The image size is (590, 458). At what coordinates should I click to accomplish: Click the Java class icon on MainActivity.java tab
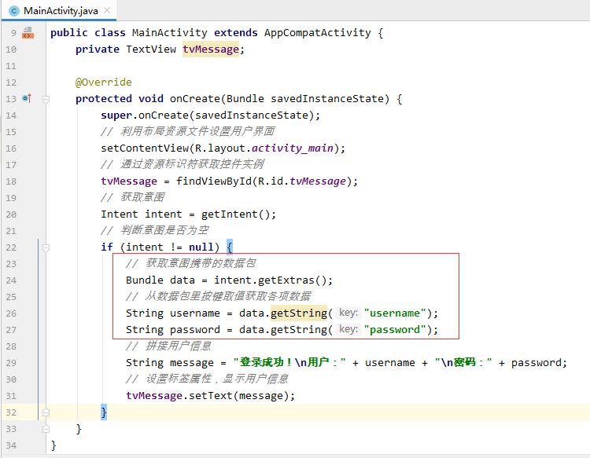point(14,11)
